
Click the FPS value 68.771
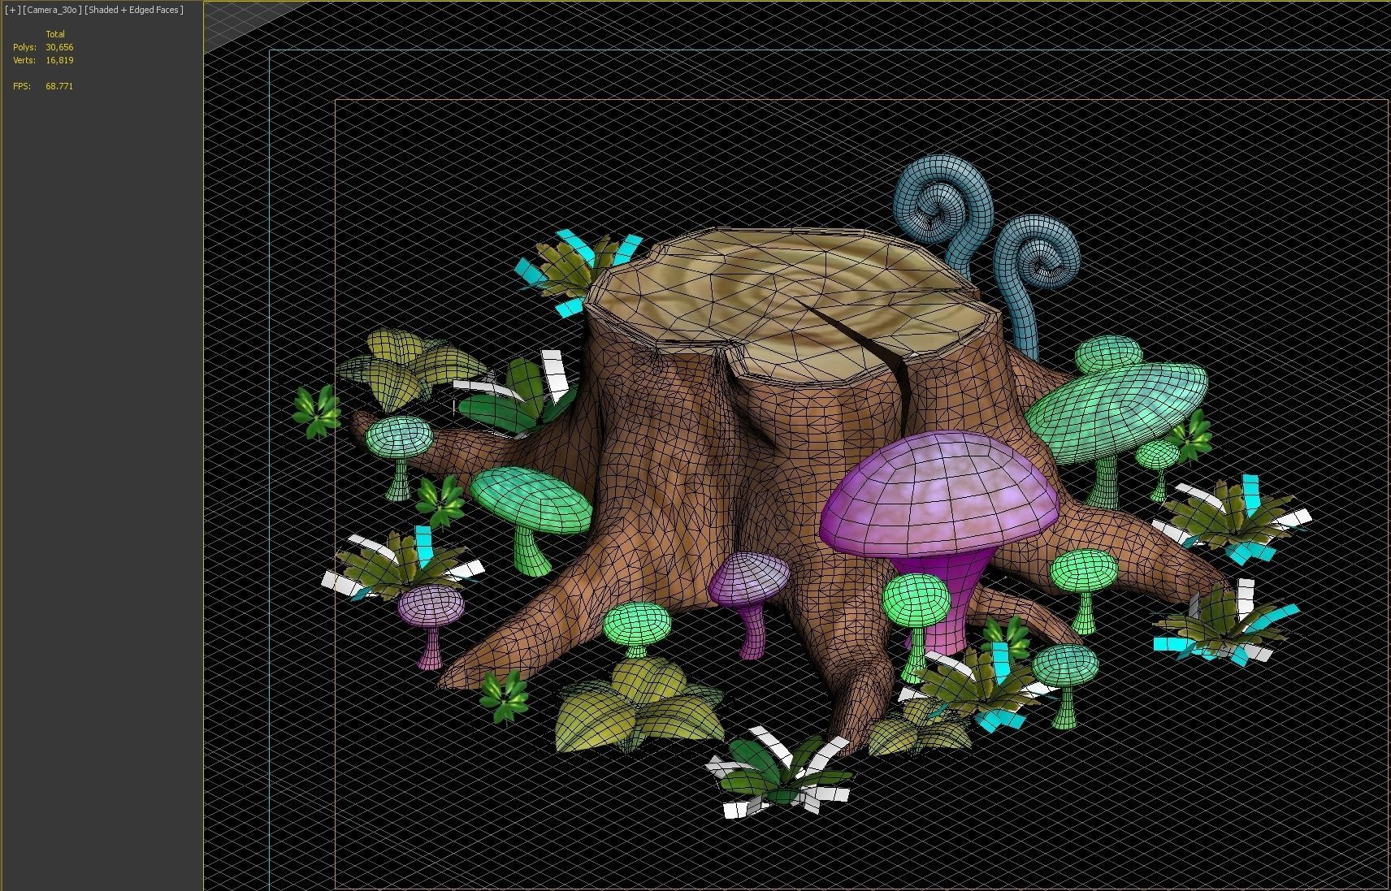tap(59, 86)
